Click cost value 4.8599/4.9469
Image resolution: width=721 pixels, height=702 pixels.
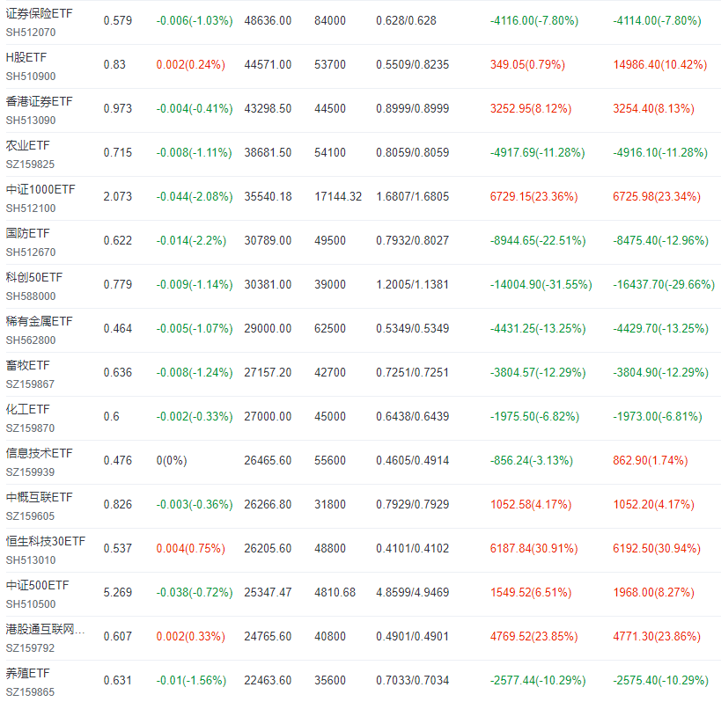413,593
